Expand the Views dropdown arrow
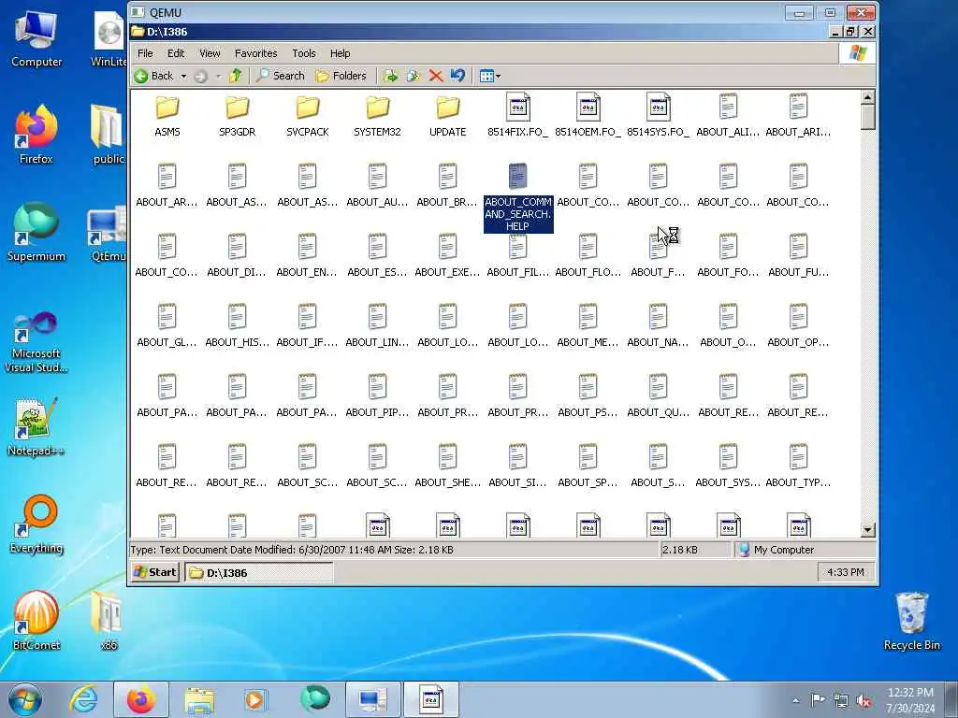958x718 pixels. point(499,77)
